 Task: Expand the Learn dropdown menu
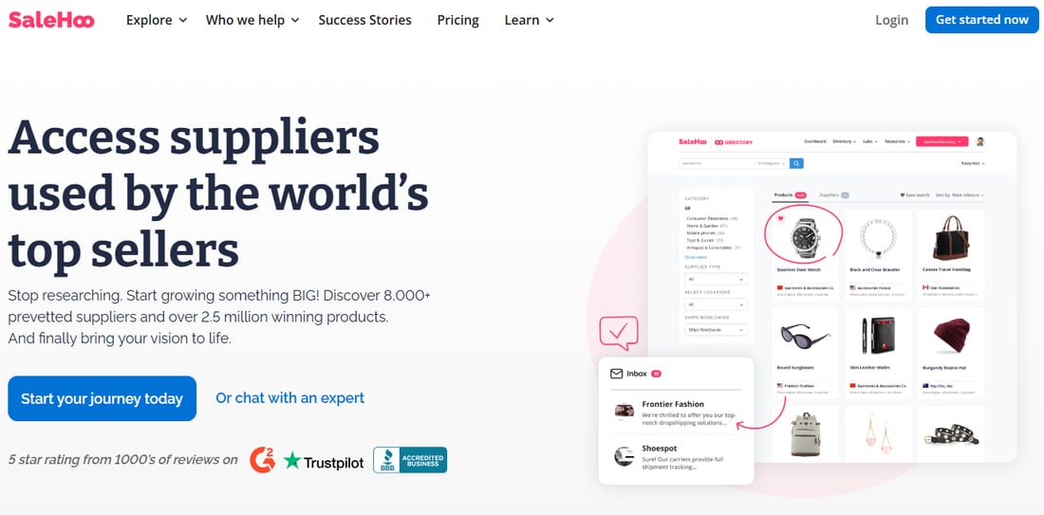click(x=530, y=20)
